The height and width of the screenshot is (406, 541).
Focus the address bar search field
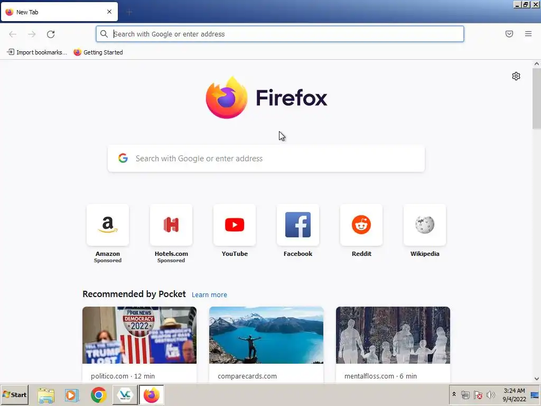[x=280, y=34]
